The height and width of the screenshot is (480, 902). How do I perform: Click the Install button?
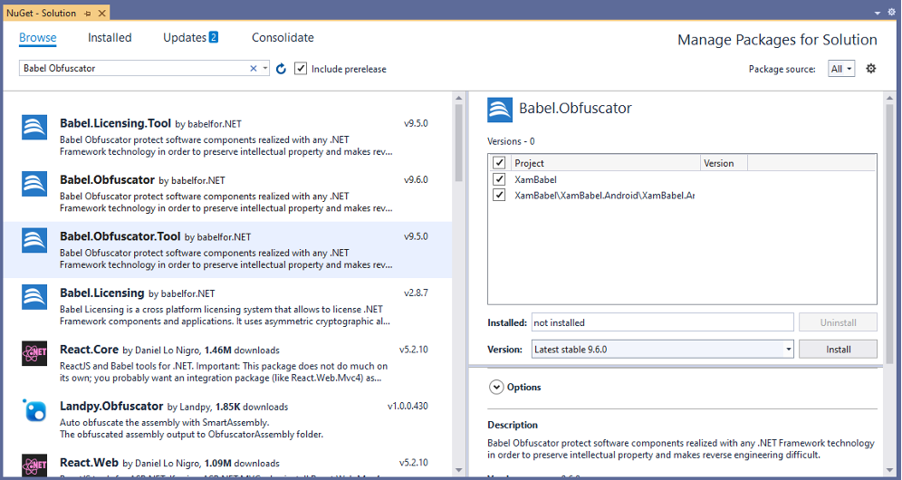tap(838, 350)
